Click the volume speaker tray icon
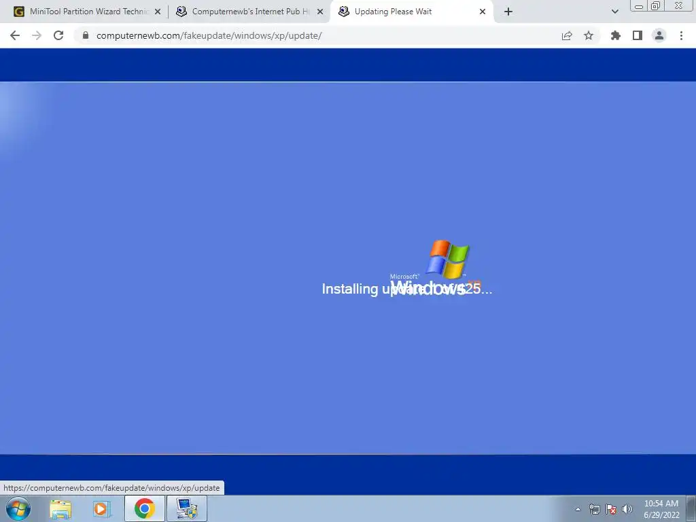This screenshot has width=696, height=522. coord(627,509)
